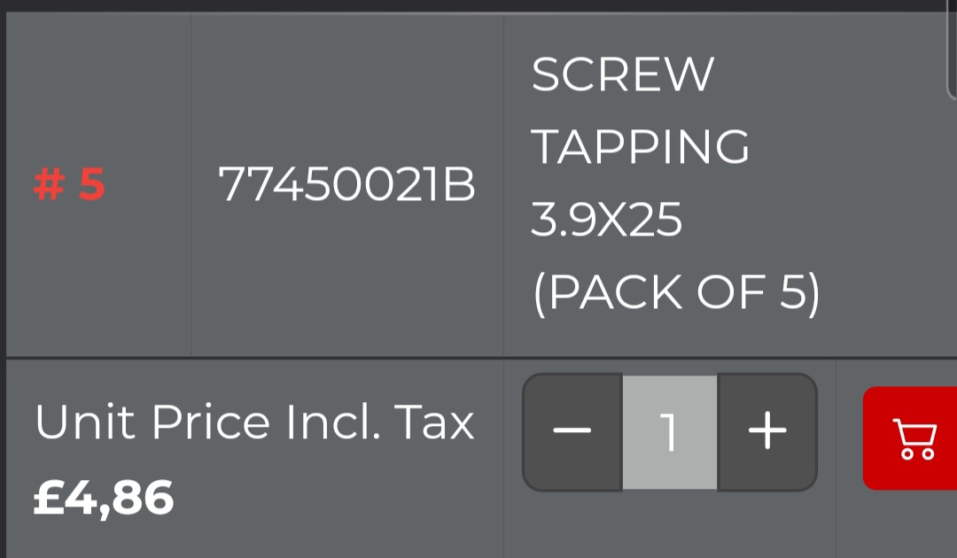This screenshot has height=558, width=957.
Task: Tap the minus sign icon
Action: coord(572,432)
